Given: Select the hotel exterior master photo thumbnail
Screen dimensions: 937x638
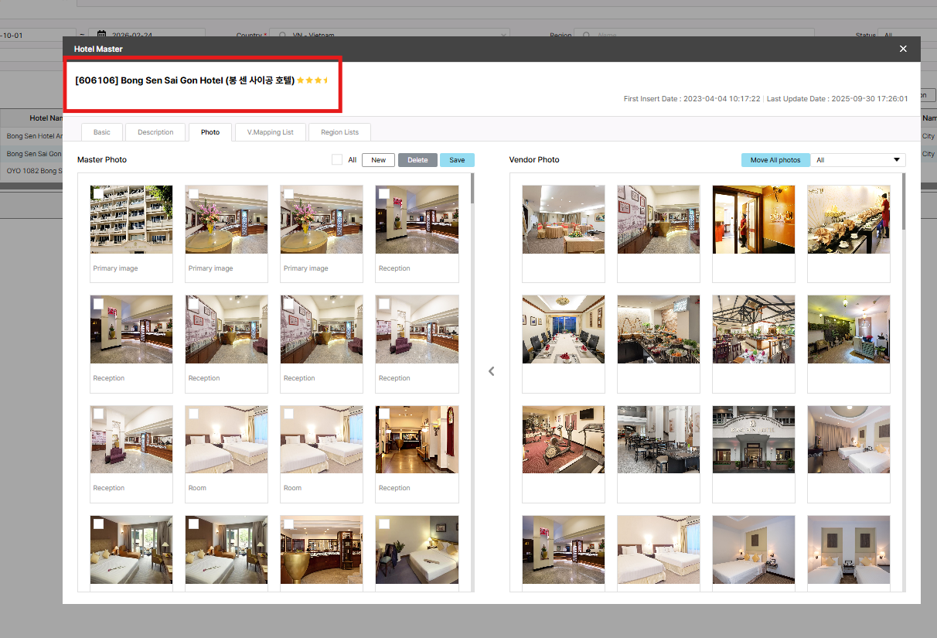Looking at the screenshot, I should 131,220.
